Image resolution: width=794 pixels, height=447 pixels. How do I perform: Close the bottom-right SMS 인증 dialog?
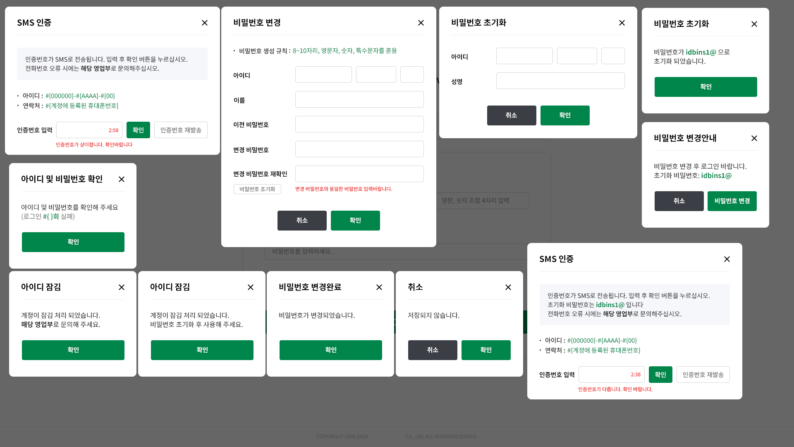(727, 259)
